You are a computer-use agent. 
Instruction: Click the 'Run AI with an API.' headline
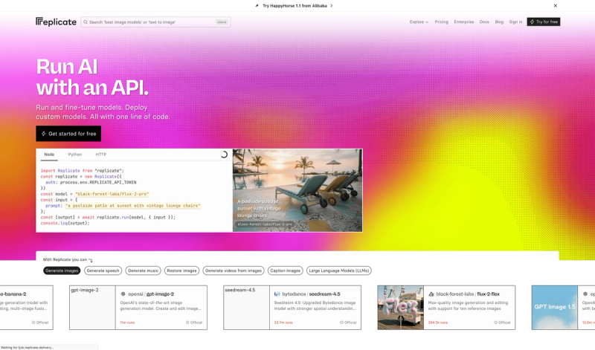[92, 77]
